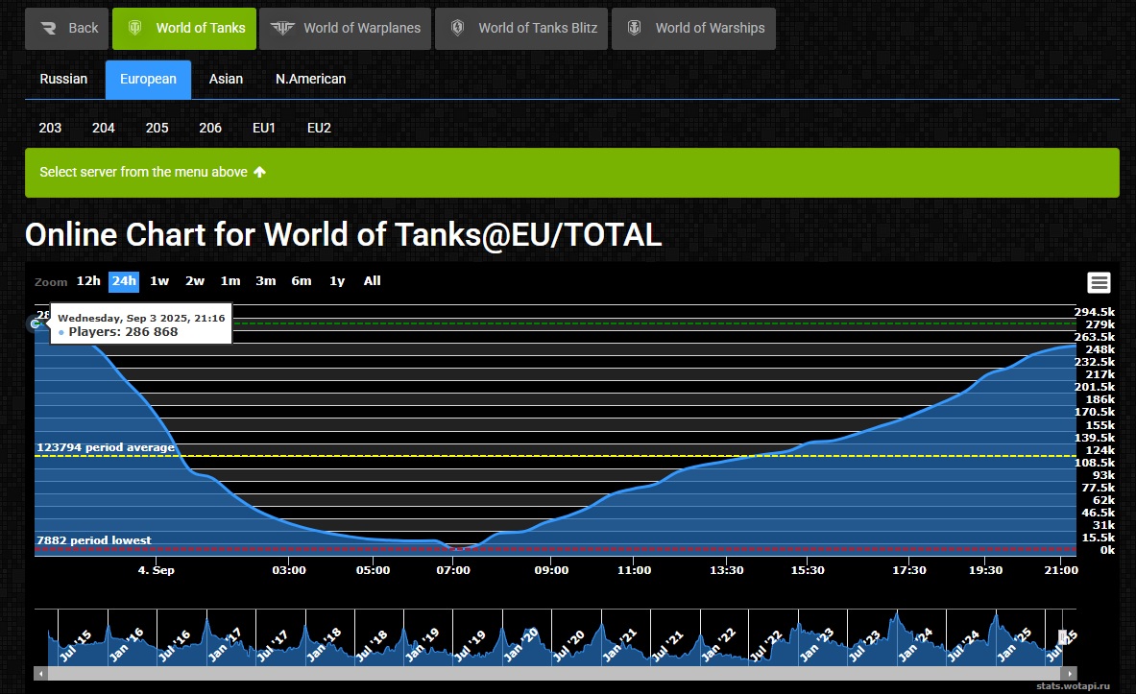Click the Jan '23 marker in navigator
This screenshot has width=1136, height=694.
click(816, 645)
